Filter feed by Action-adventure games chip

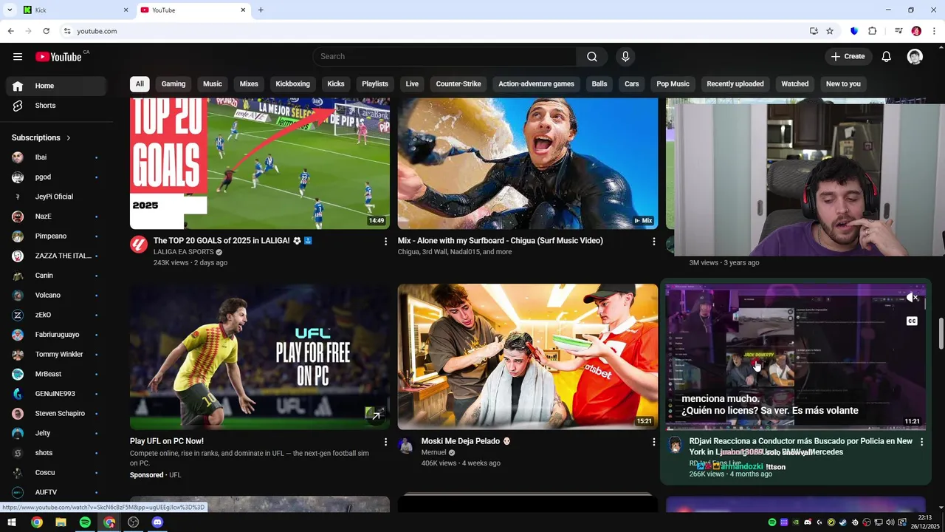536,84
